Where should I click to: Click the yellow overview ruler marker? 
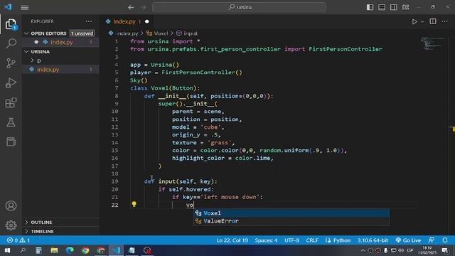(452, 129)
